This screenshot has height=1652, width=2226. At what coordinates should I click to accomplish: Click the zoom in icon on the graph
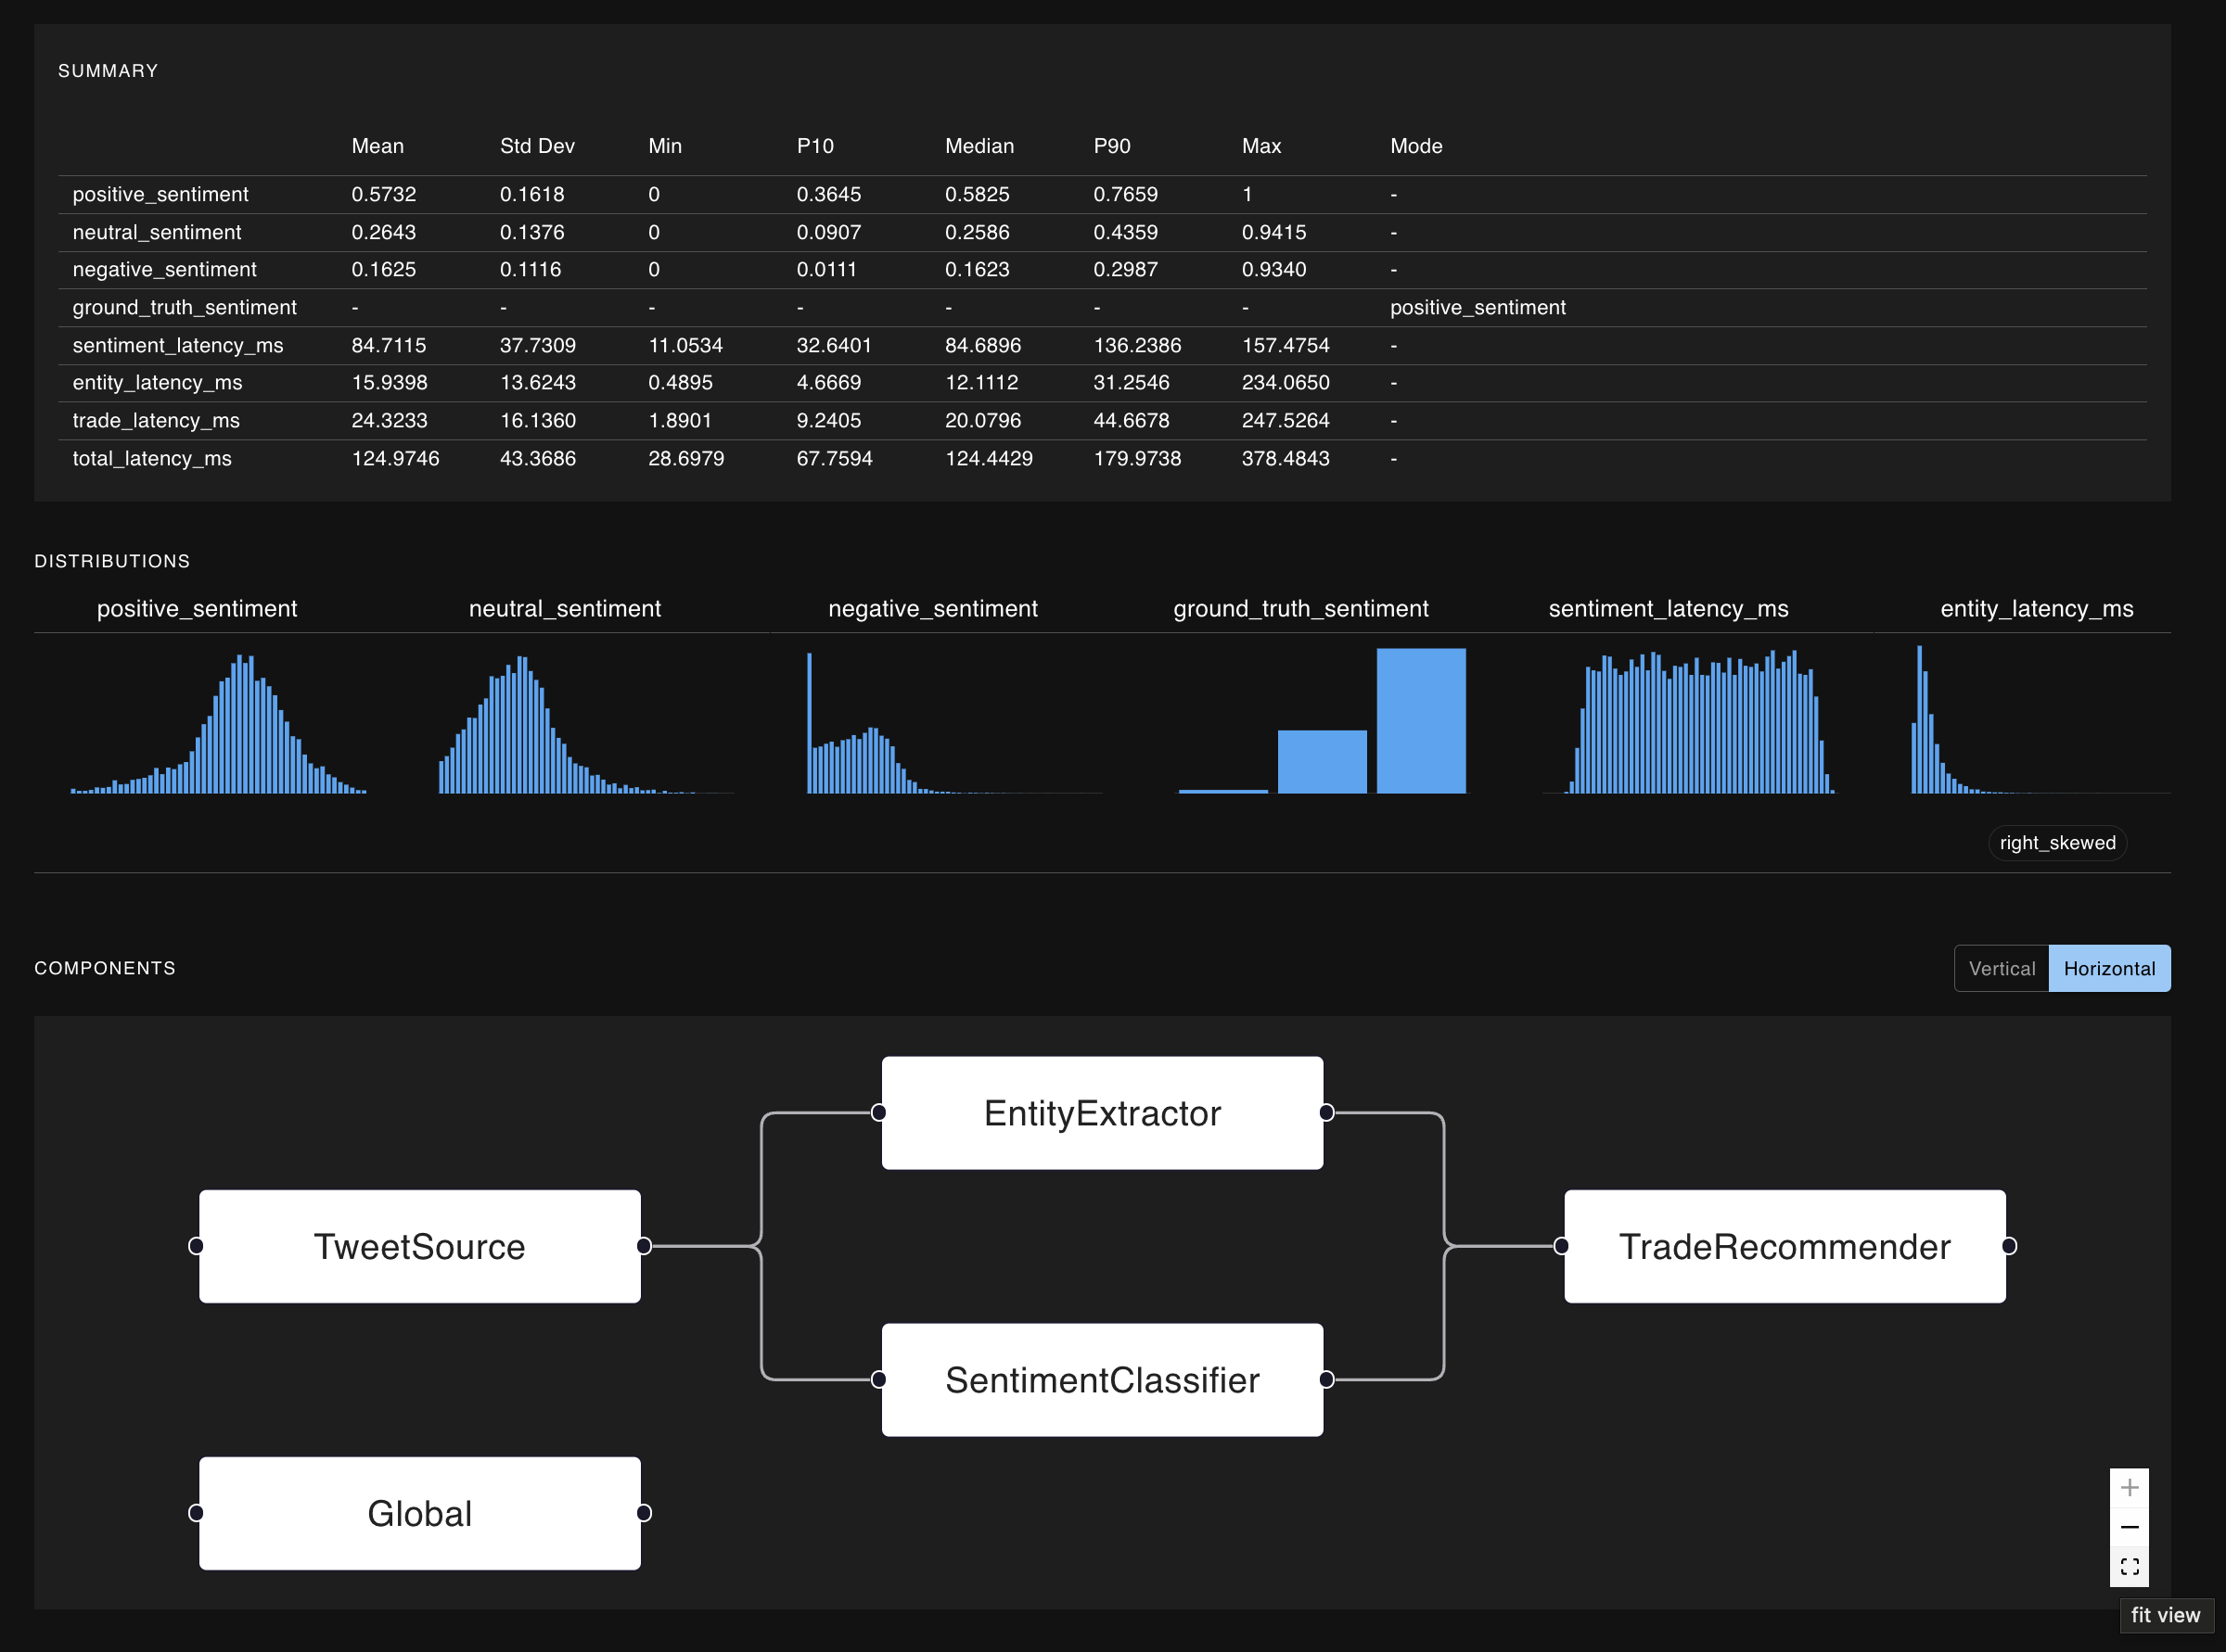point(2130,1487)
